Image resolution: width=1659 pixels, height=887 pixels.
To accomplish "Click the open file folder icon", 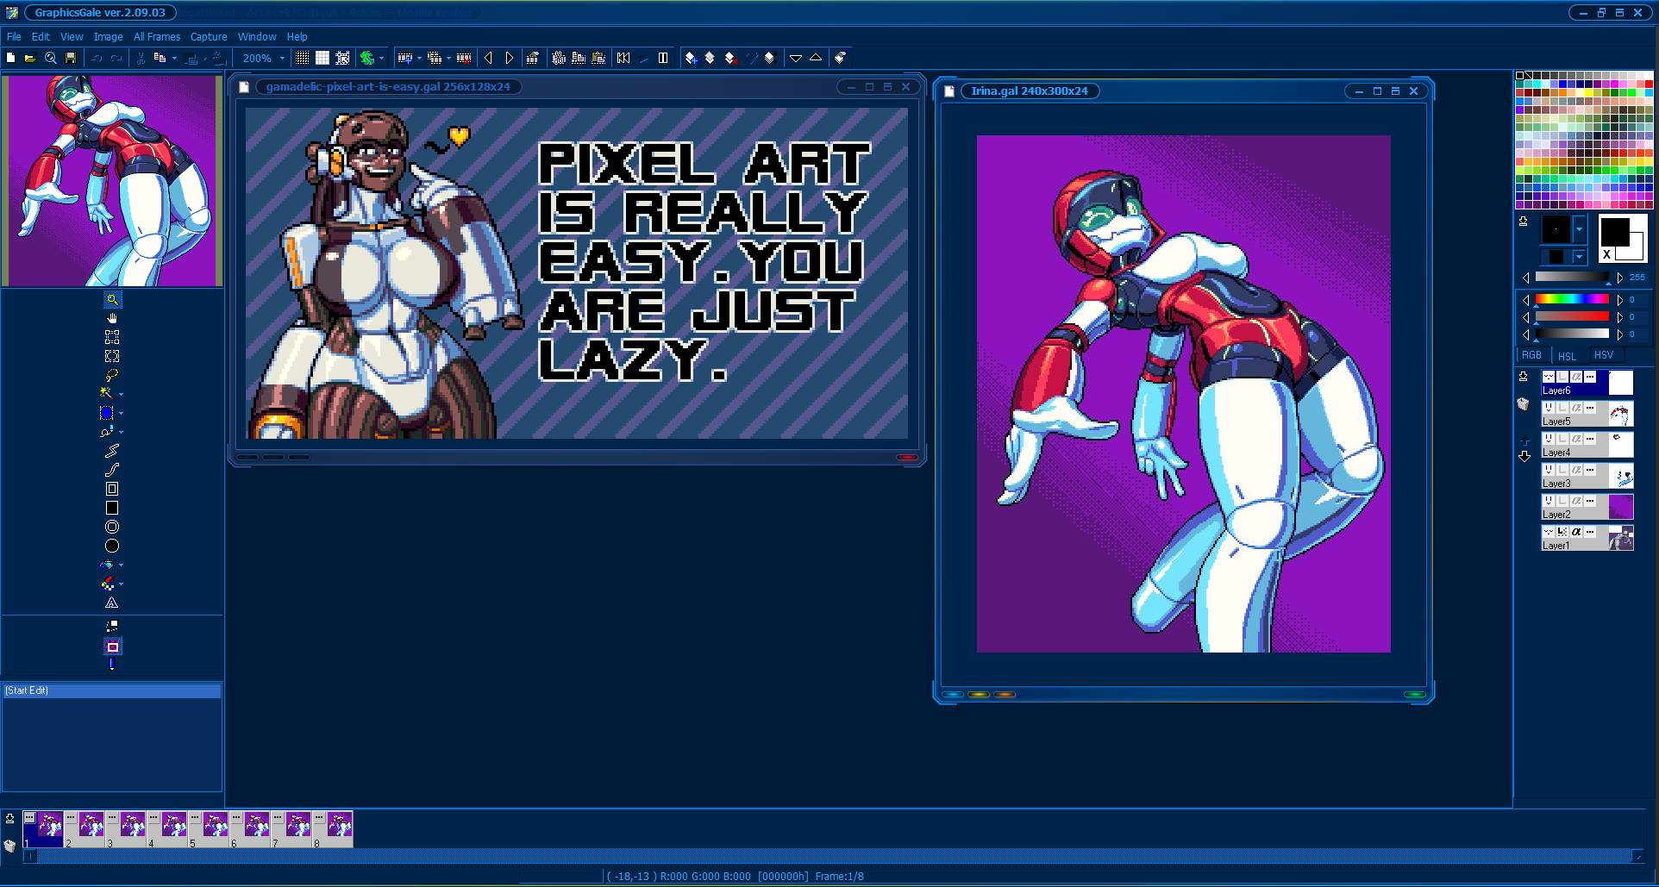I will point(30,58).
